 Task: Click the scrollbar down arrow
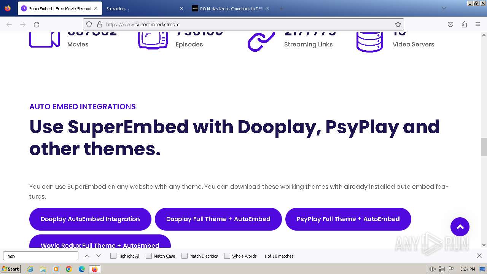point(484,245)
